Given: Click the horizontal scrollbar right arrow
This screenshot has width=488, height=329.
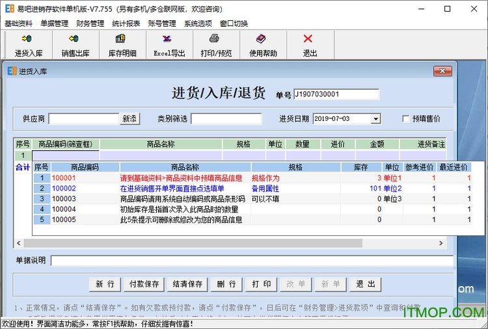Looking at the screenshot, I should point(441,243).
